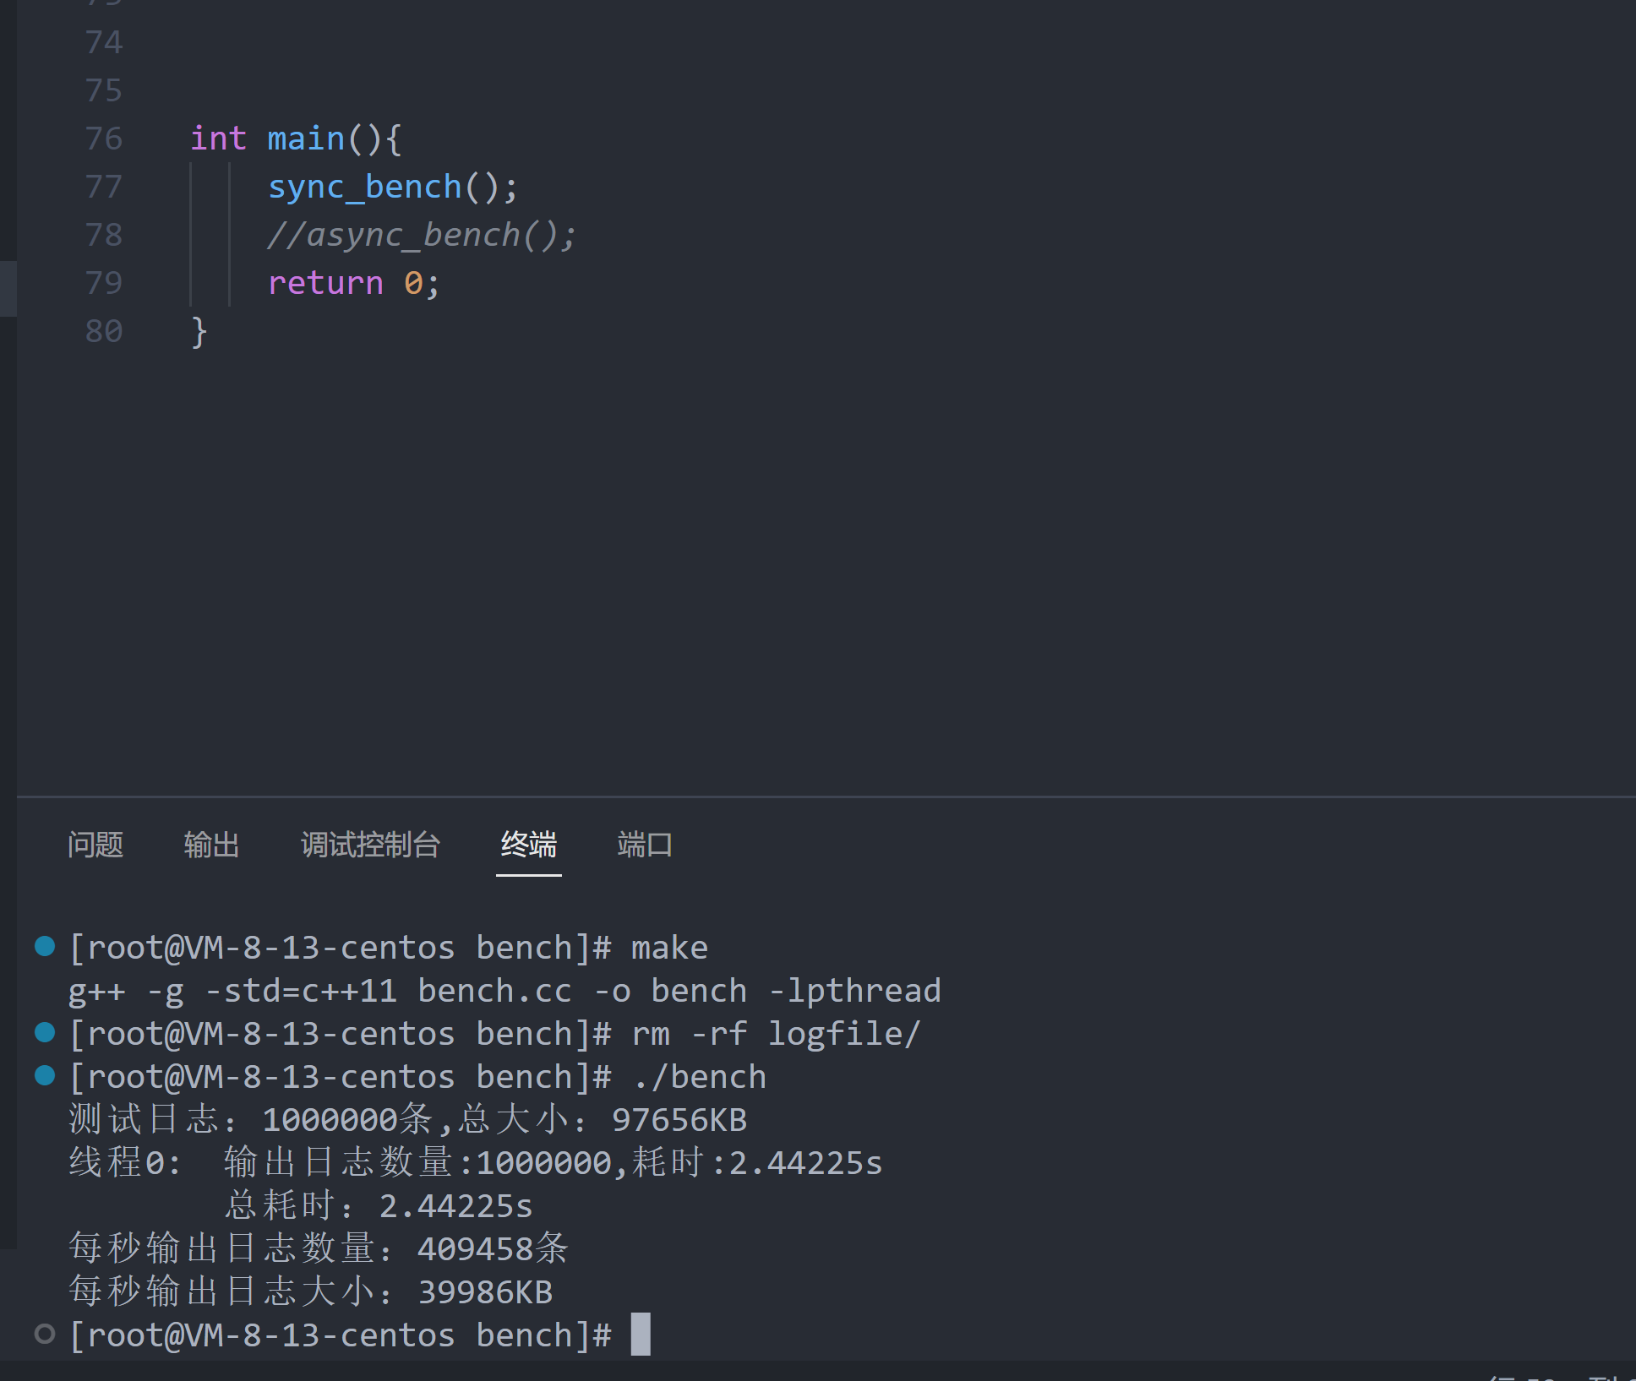The height and width of the screenshot is (1381, 1636).
Task: Click the 'return' keyword
Action: (x=325, y=284)
